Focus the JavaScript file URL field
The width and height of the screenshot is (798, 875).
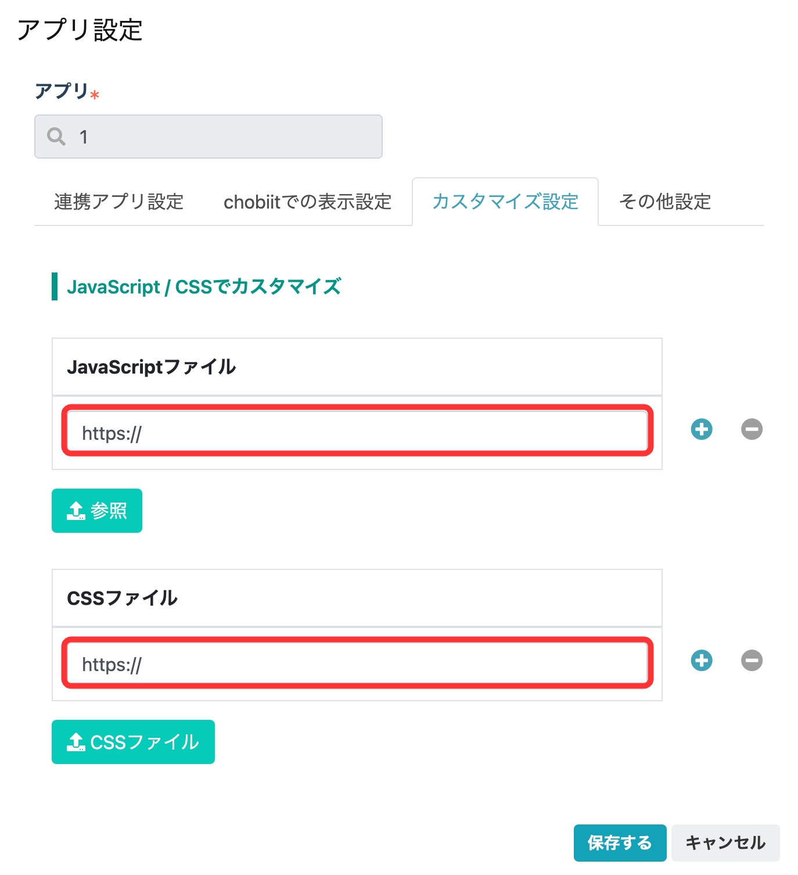pos(357,431)
